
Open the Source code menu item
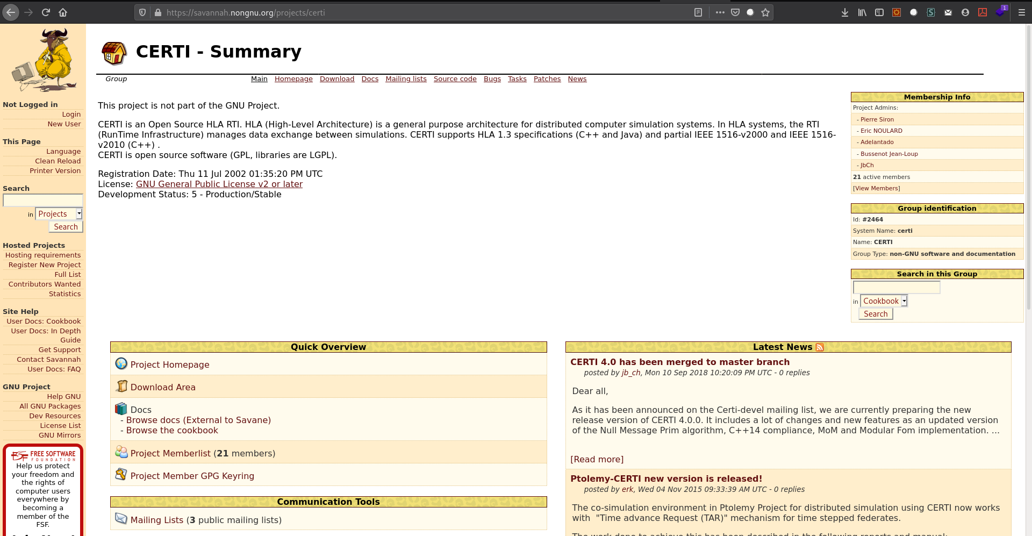[x=455, y=79]
